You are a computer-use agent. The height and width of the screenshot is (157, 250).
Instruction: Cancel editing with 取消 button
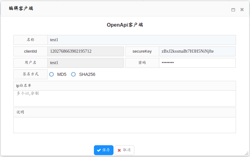[124, 150]
